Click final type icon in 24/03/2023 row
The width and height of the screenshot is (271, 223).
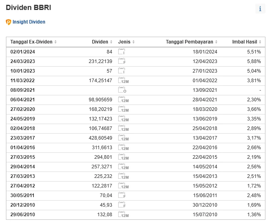tap(122, 61)
